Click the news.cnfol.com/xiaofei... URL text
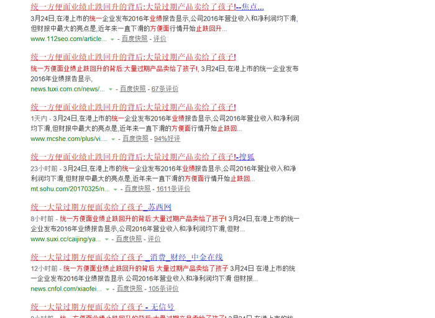Image resolution: width=435 pixels, height=318 pixels. point(66,289)
